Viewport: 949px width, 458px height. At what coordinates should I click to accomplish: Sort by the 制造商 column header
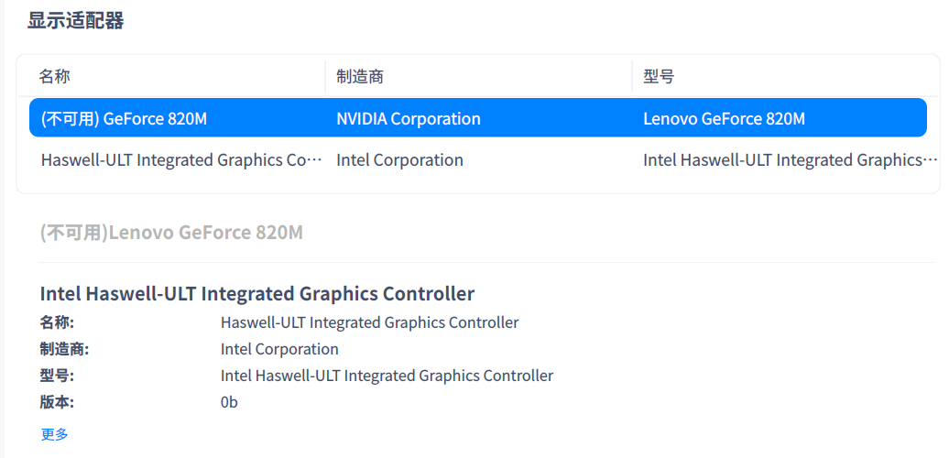pos(359,77)
